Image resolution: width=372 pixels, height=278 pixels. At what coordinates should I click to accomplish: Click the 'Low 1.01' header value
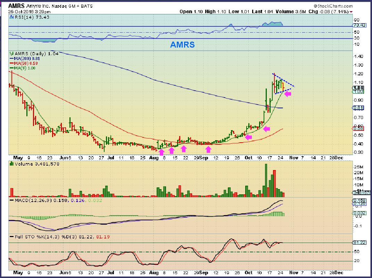click(239, 11)
